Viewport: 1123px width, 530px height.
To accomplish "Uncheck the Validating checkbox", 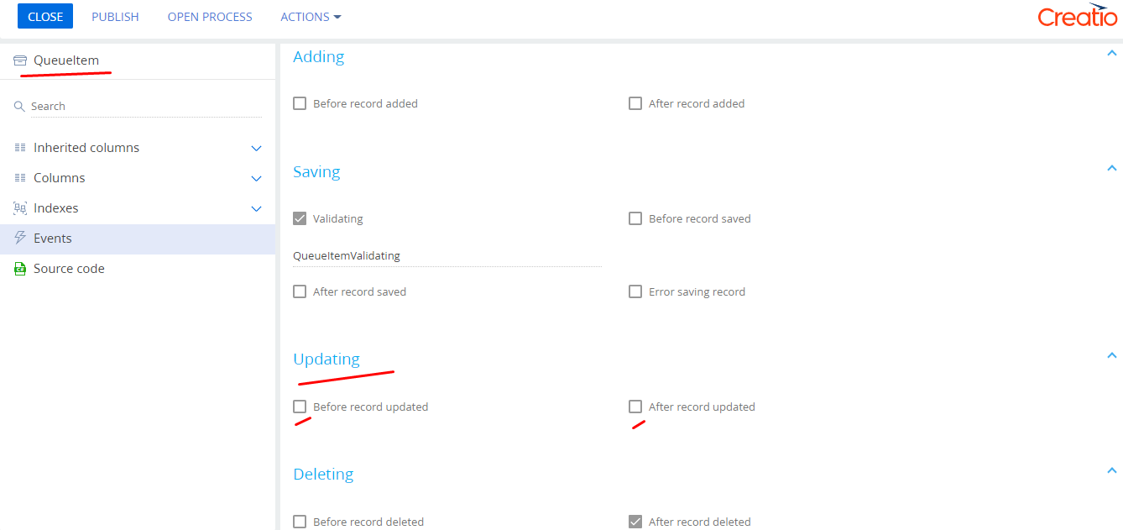I will click(x=300, y=218).
